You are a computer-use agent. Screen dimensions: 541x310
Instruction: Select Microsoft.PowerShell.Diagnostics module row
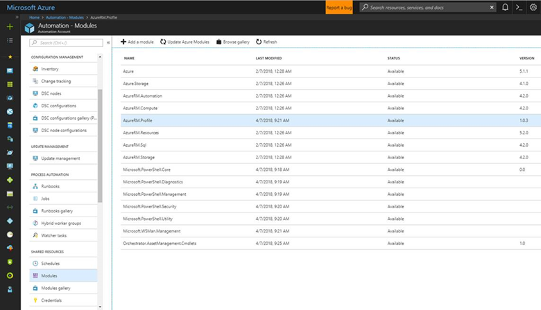tap(331, 182)
